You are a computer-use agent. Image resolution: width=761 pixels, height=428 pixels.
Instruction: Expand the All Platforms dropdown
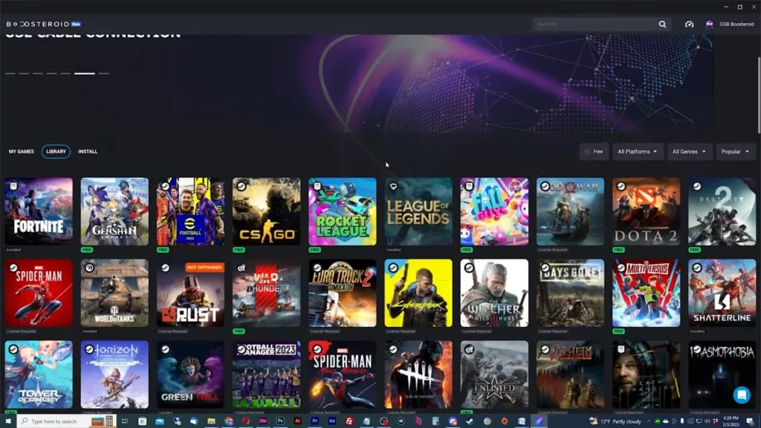coord(637,152)
